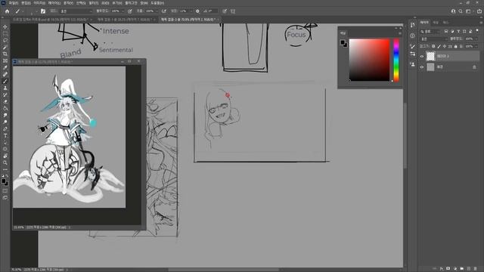This screenshot has width=484, height=272.
Task: Select the Gradient tool
Action: 5,108
